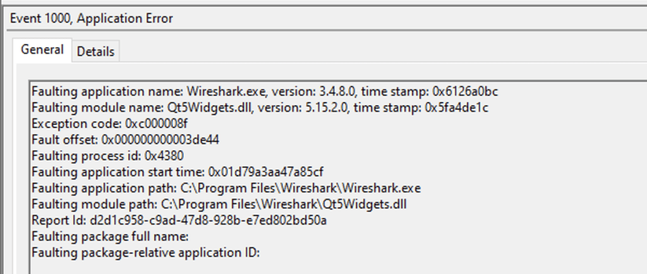Click the 'Faulting package-relative application ID' line

(146, 253)
